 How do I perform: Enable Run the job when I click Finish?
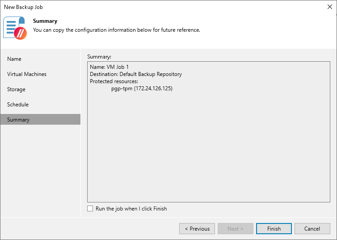point(90,209)
